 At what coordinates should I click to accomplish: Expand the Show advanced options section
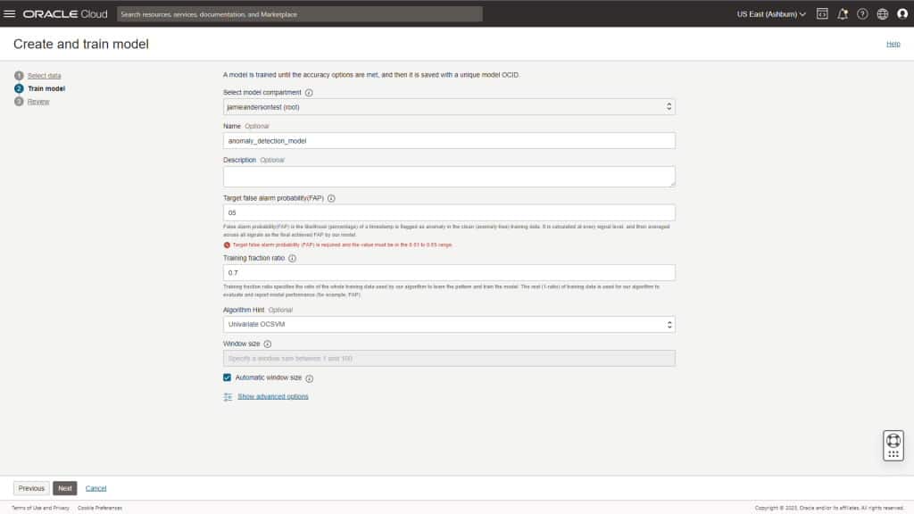point(272,395)
